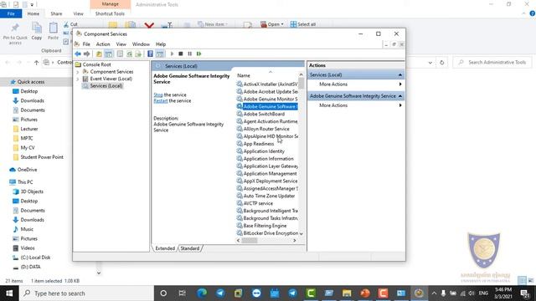Open the Window menu

coord(141,44)
